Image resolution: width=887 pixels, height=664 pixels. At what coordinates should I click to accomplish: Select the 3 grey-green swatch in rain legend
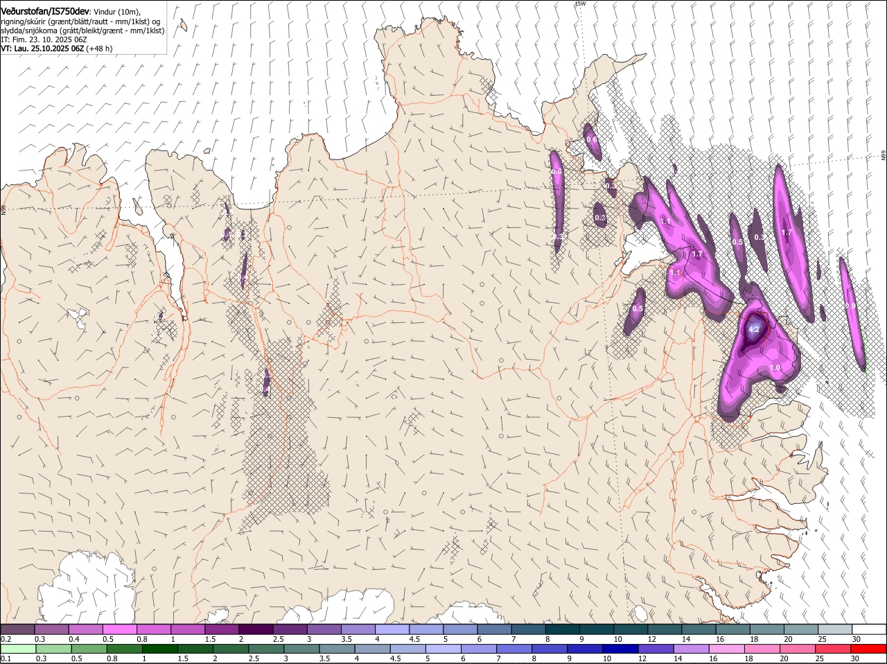pos(301,649)
